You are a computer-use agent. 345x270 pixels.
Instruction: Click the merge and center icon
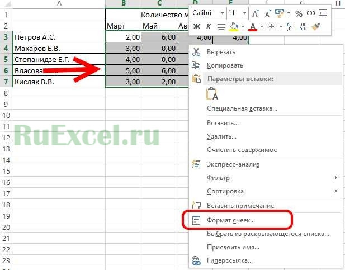[323, 13]
